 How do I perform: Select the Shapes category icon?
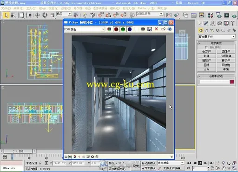click(206, 30)
